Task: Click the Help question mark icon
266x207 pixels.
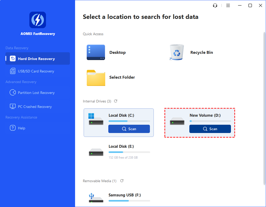Action: [x=13, y=128]
